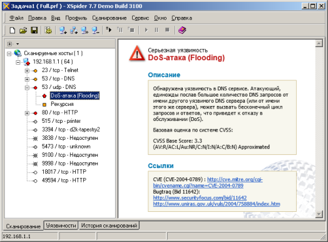Select 18017 / tcp - HTTP row

coord(64,172)
